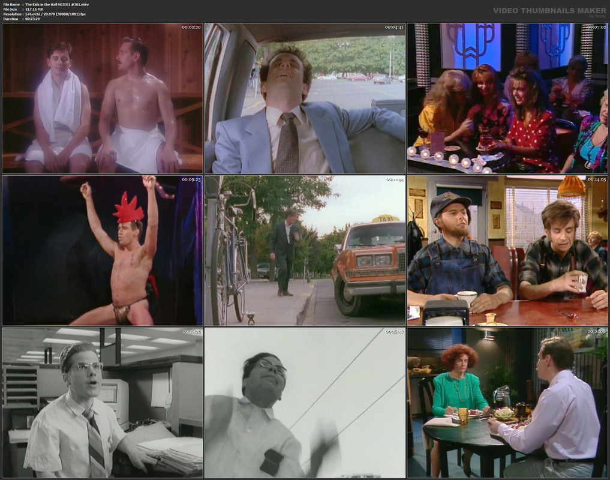Click the 00:14:05 timestamp
The width and height of the screenshot is (610, 480).
596,179
